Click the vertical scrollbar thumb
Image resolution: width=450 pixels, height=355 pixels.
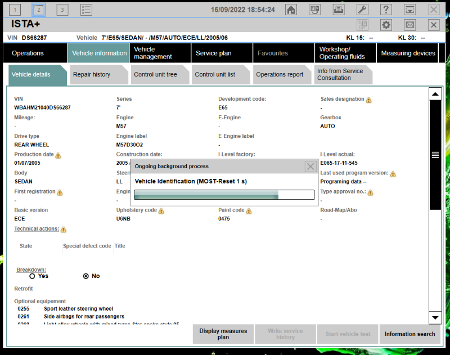click(x=435, y=155)
